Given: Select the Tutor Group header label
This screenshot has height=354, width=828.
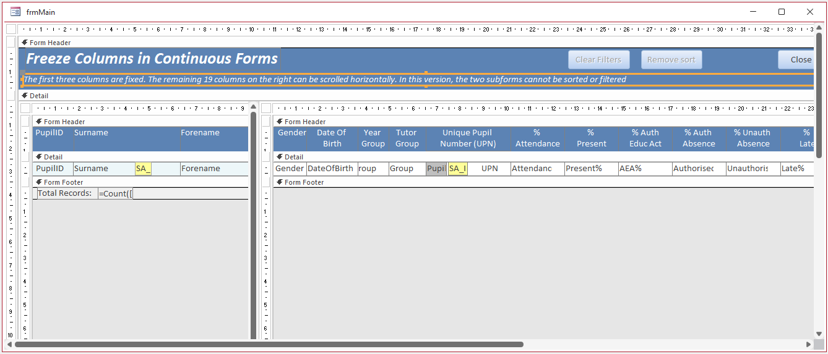Looking at the screenshot, I should pyautogui.click(x=407, y=138).
